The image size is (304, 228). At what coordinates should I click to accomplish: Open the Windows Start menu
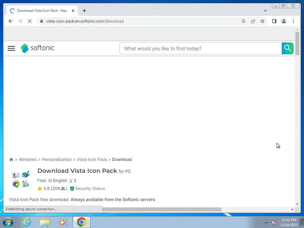(x=8, y=222)
